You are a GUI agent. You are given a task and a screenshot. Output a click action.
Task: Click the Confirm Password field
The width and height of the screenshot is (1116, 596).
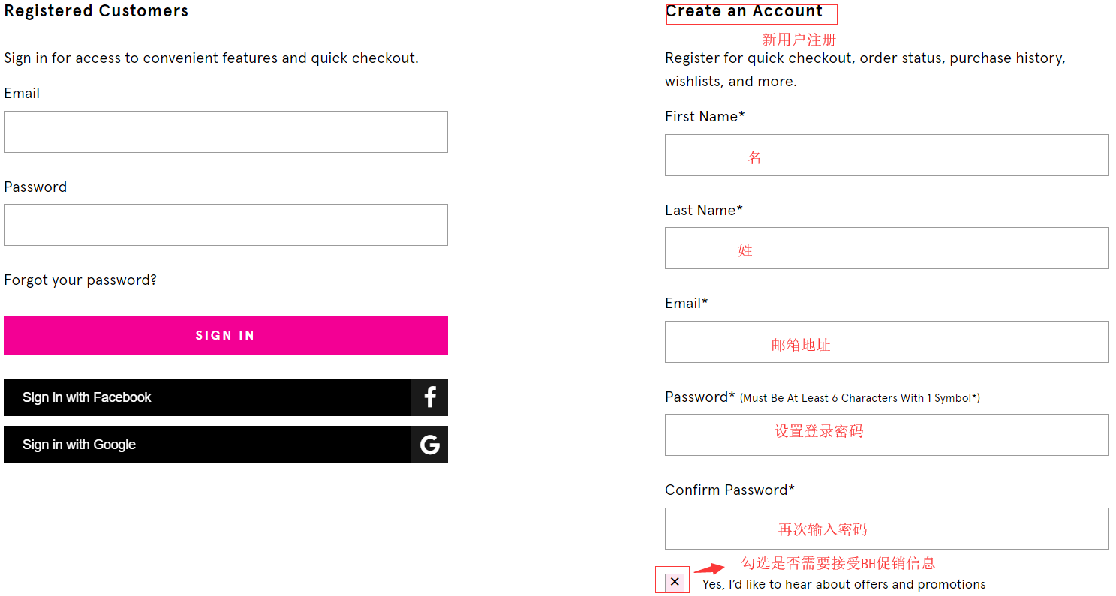886,529
